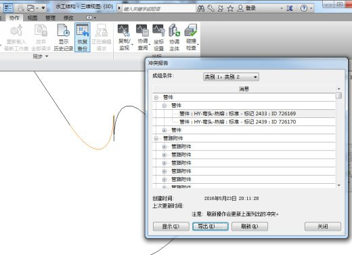Click the message list scrollbar thumb
This screenshot has height=255, width=352.
pos(338,96)
